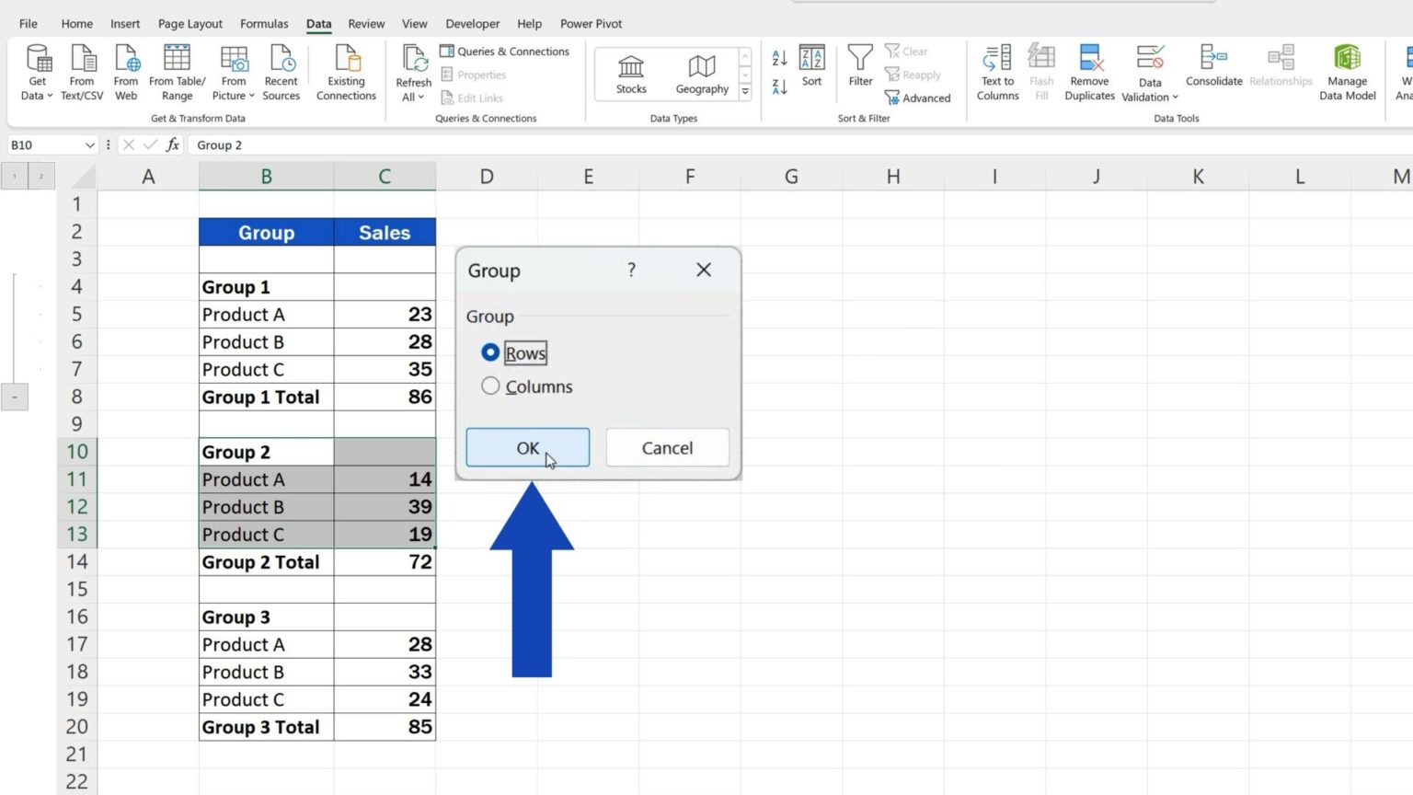Image resolution: width=1413 pixels, height=795 pixels.
Task: Switch to the Developer tab
Action: [473, 24]
